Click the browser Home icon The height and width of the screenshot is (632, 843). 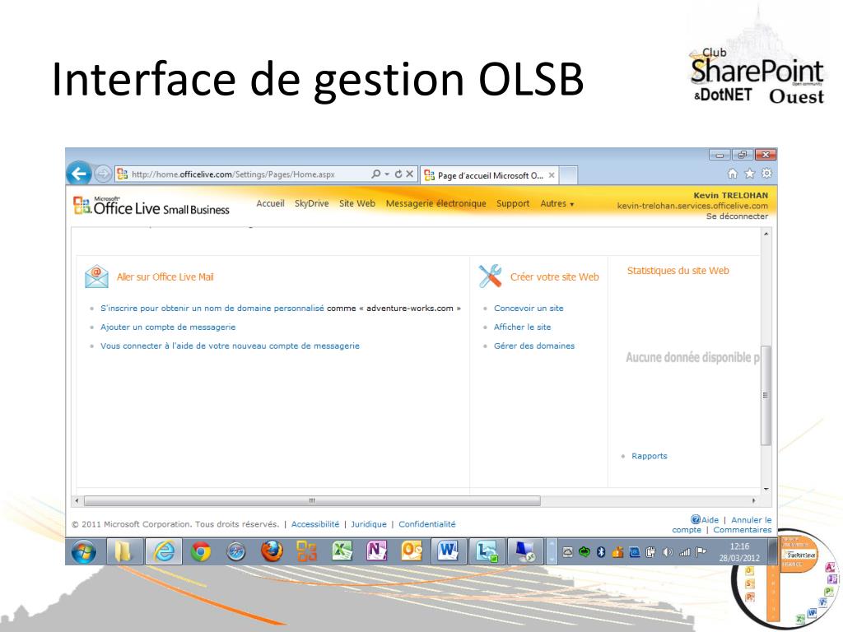pyautogui.click(x=732, y=173)
